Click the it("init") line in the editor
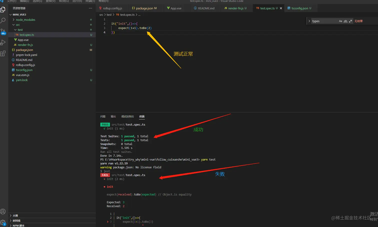This screenshot has height=227, width=378. click(x=124, y=24)
